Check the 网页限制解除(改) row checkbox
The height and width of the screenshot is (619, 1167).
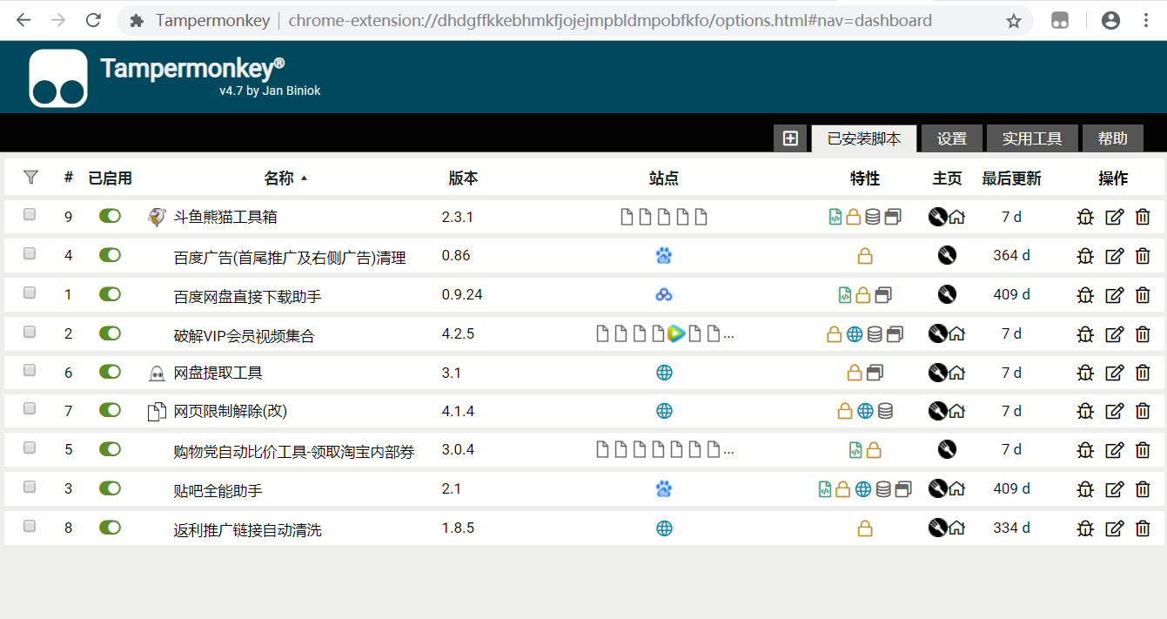coord(30,408)
